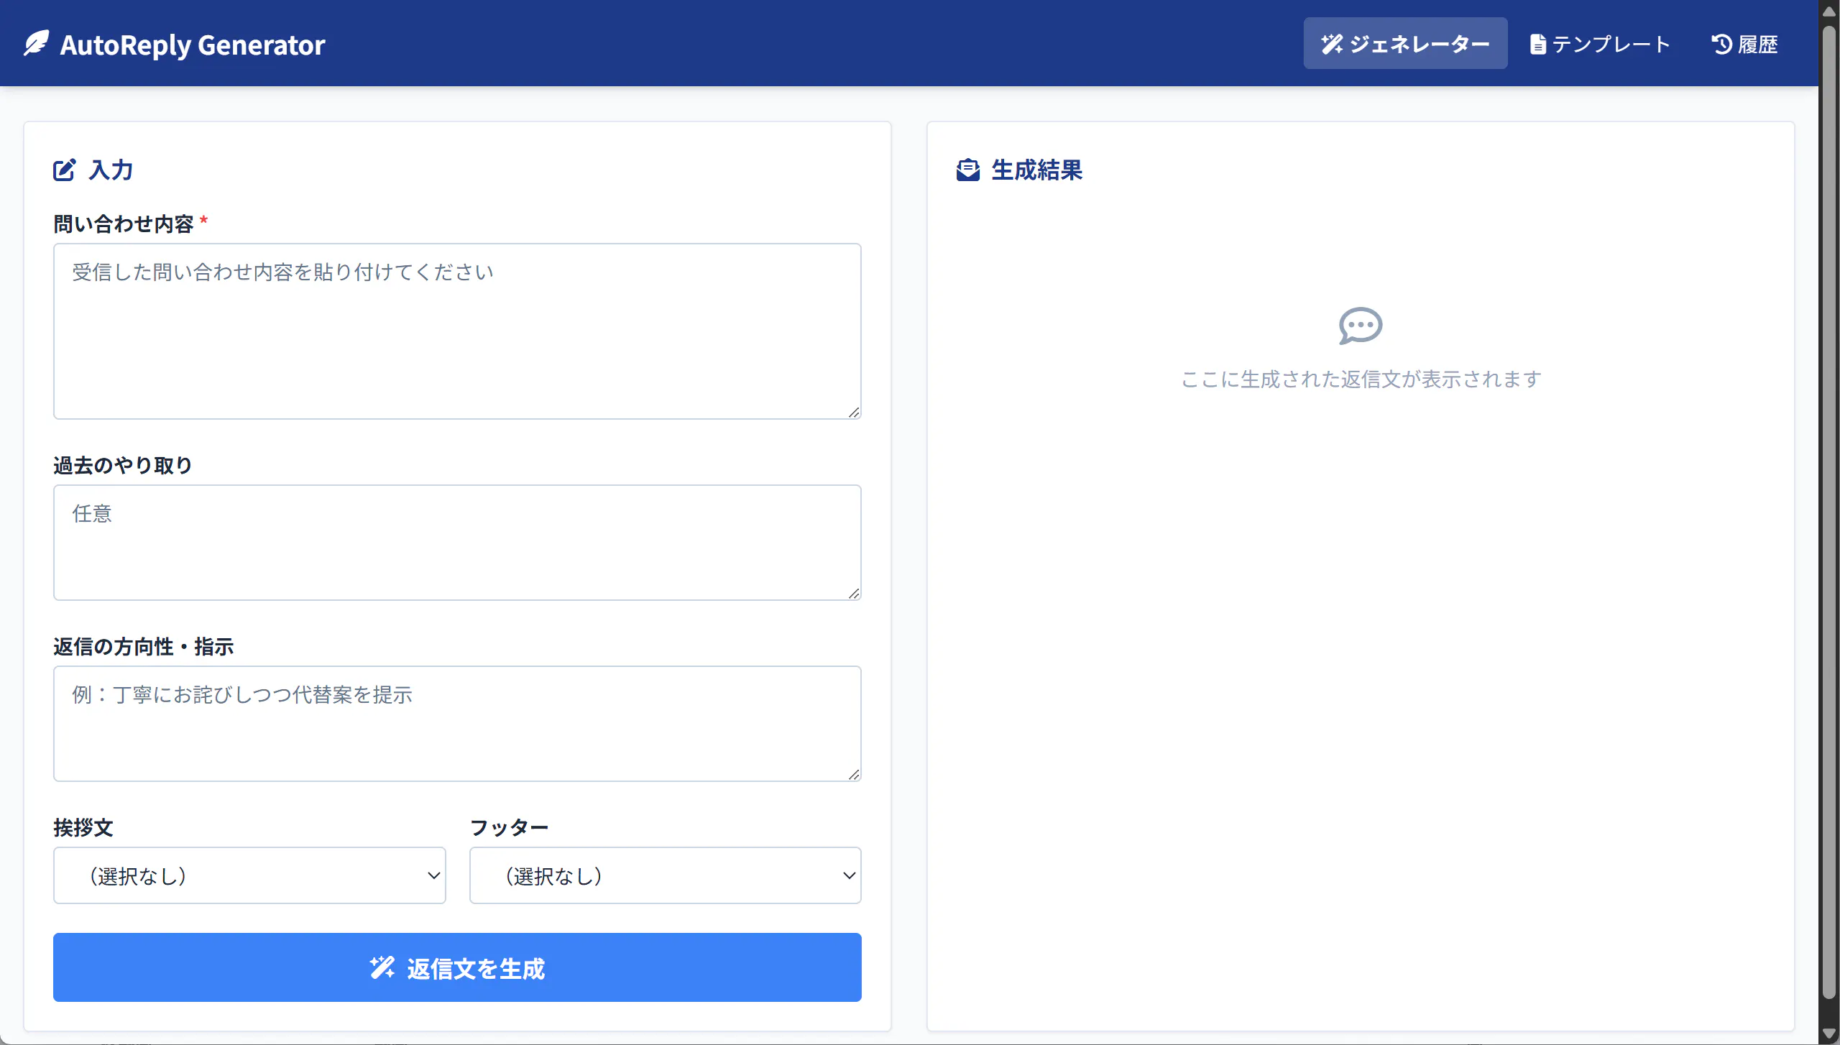Click the edit pencil icon next to 入力
Screen dimensions: 1840x1045
coord(64,170)
